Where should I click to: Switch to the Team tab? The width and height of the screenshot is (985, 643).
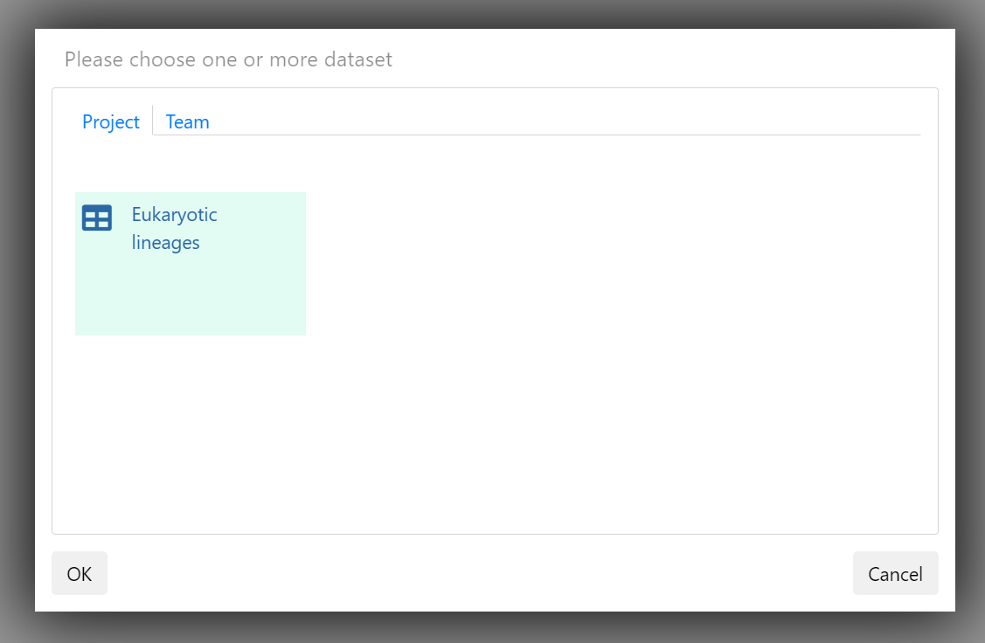pos(187,121)
